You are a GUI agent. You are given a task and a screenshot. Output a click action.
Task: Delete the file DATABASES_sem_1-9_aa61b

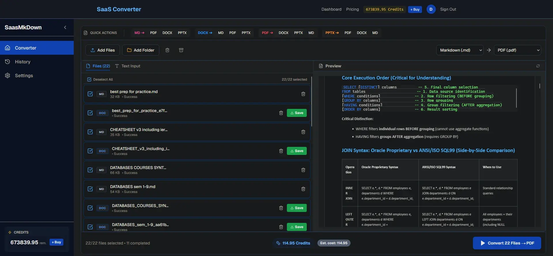click(281, 227)
